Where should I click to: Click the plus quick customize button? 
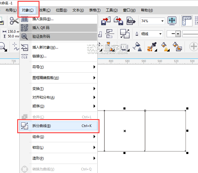(193, 47)
